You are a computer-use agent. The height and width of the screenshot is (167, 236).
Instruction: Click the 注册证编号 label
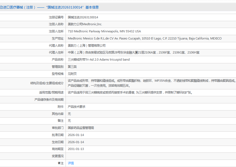(x=56, y=17)
